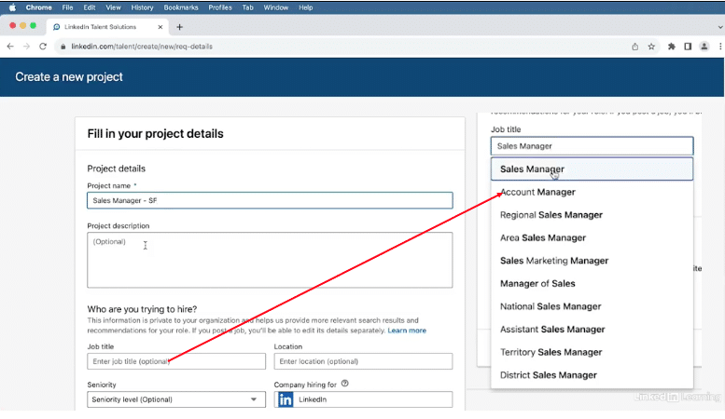The image size is (725, 419).
Task: Select Sales Manager suggestion
Action: 592,169
